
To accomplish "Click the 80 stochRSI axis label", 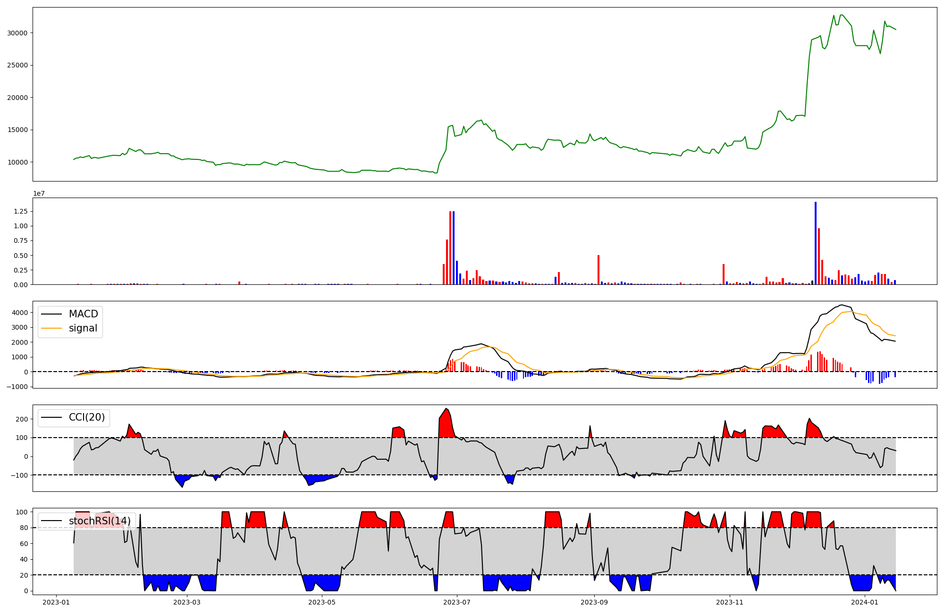I will click(x=25, y=528).
